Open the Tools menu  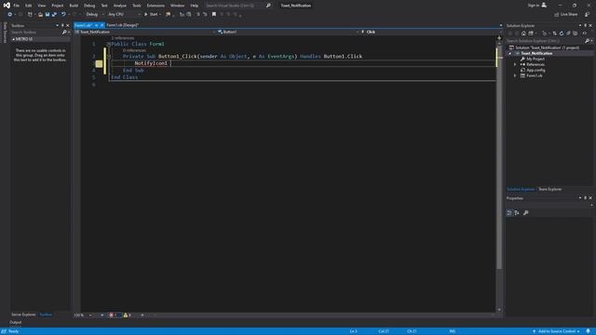pyautogui.click(x=137, y=6)
